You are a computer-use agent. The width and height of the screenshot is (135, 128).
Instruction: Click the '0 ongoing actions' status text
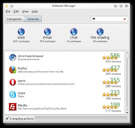(22, 118)
